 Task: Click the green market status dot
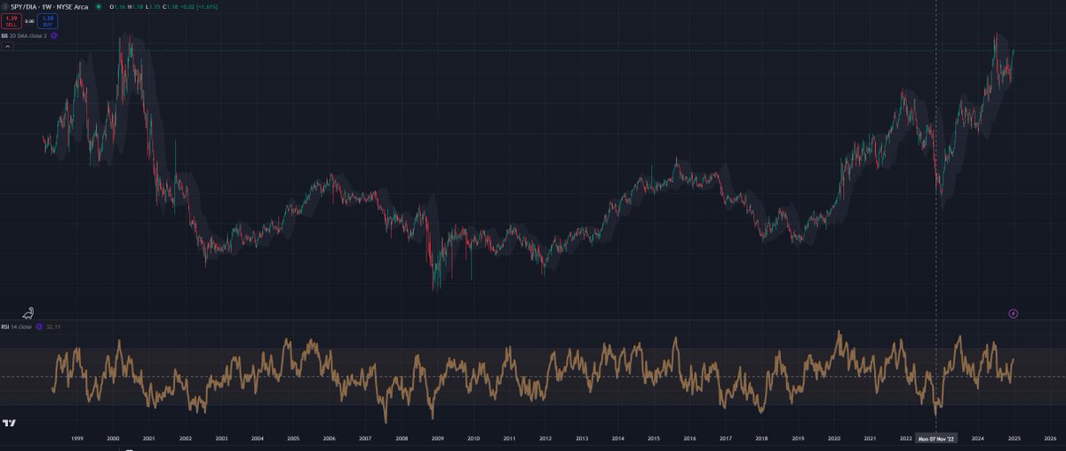[x=99, y=6]
